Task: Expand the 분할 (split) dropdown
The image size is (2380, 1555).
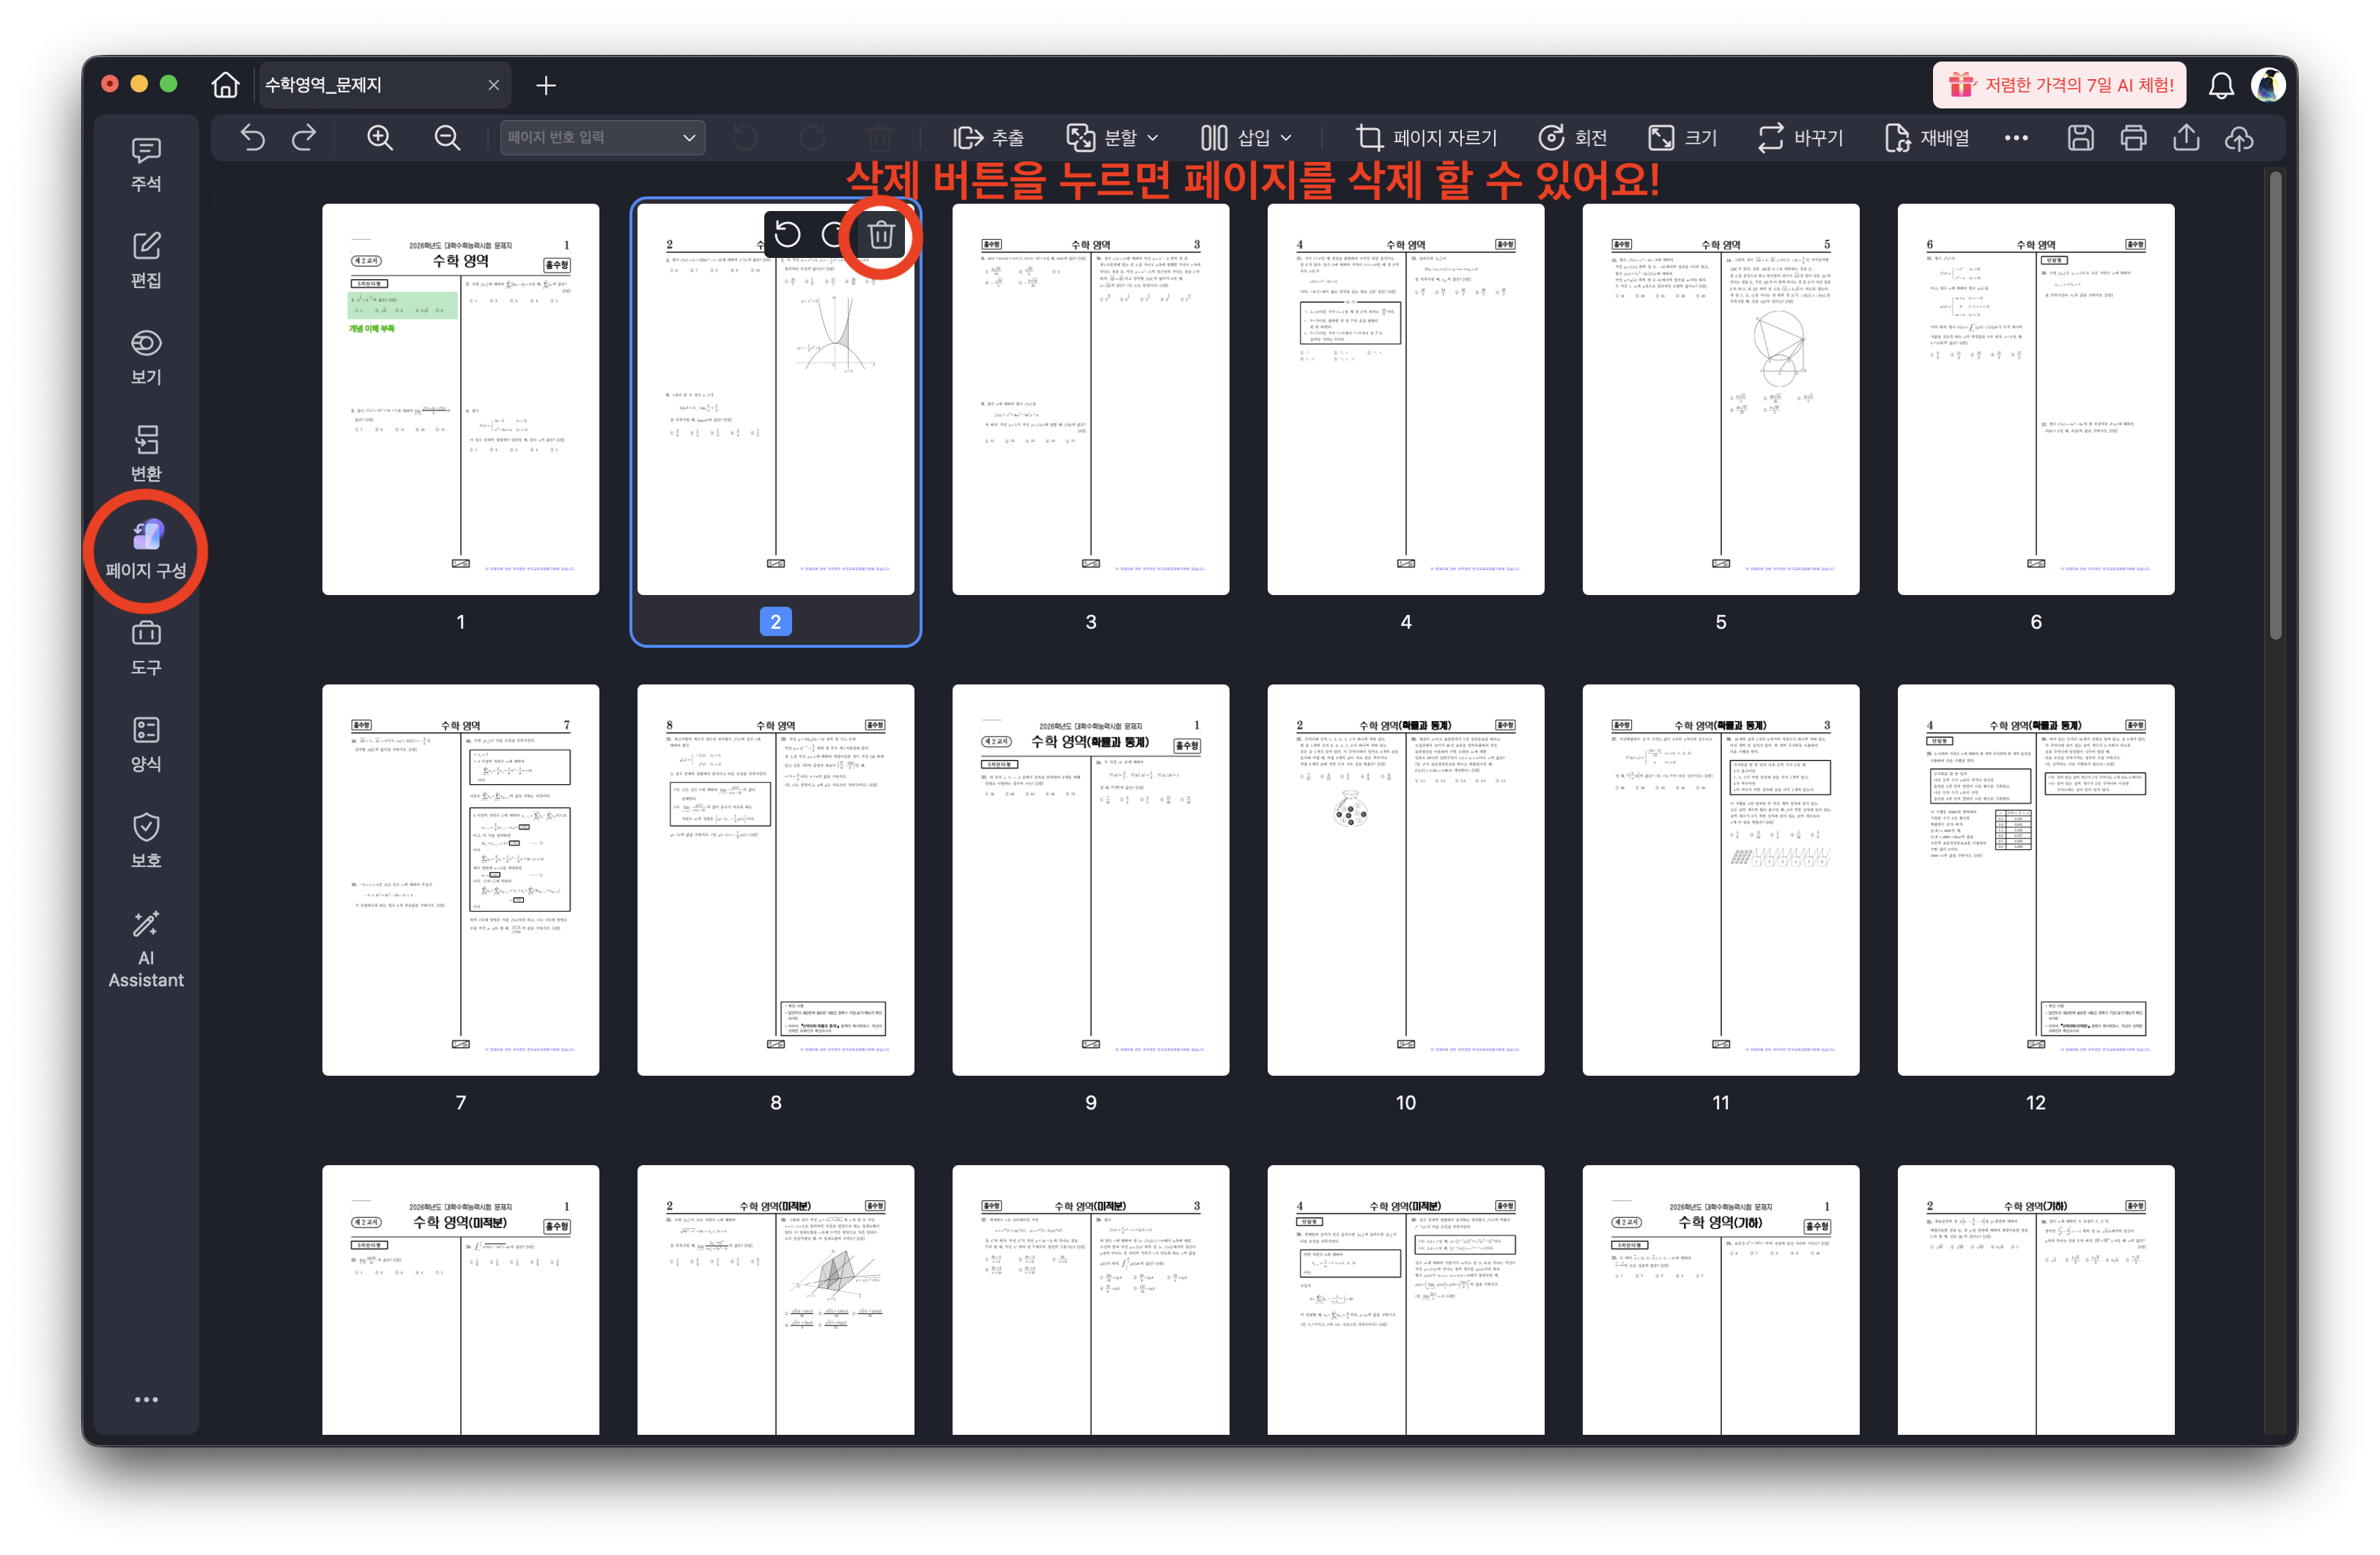Action: coord(1152,138)
